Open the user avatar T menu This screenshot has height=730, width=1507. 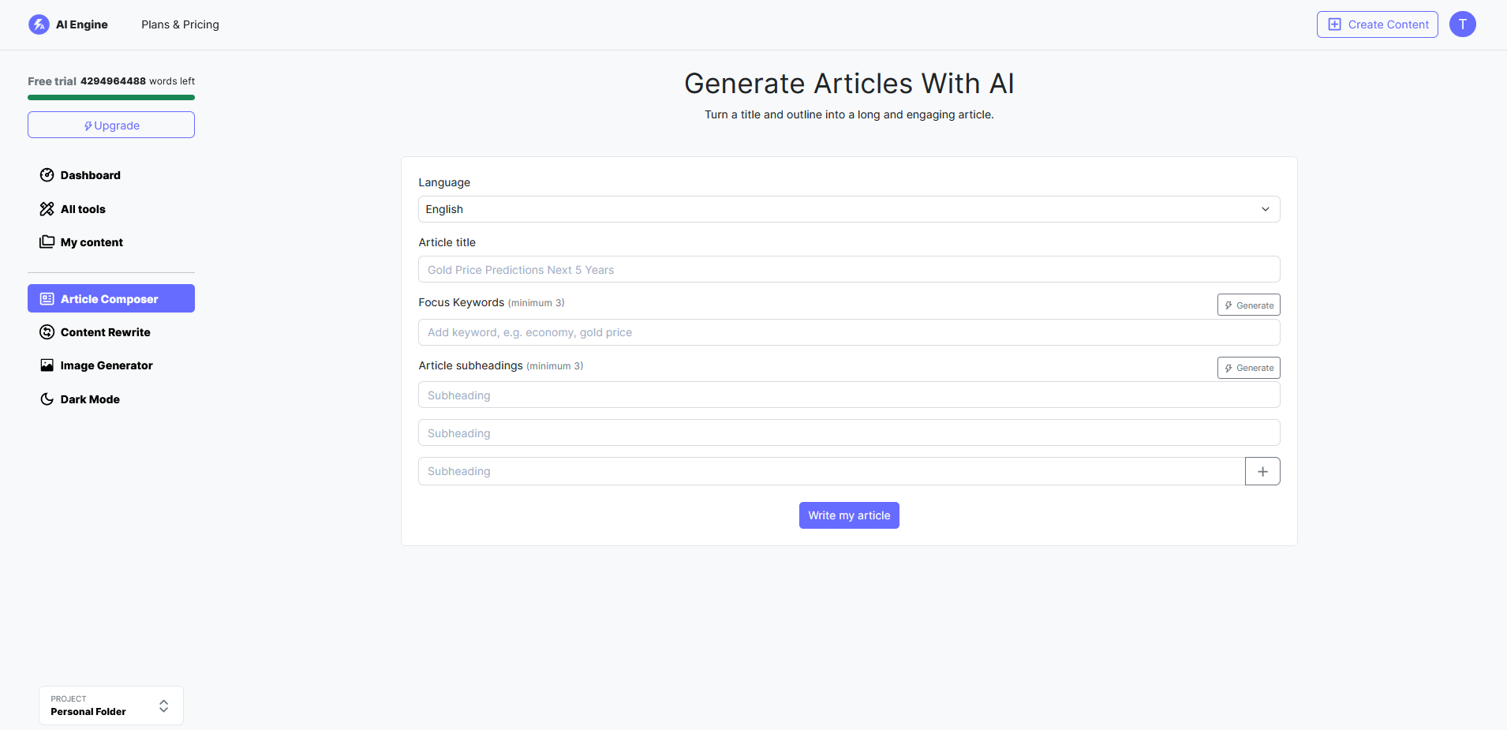pos(1462,24)
